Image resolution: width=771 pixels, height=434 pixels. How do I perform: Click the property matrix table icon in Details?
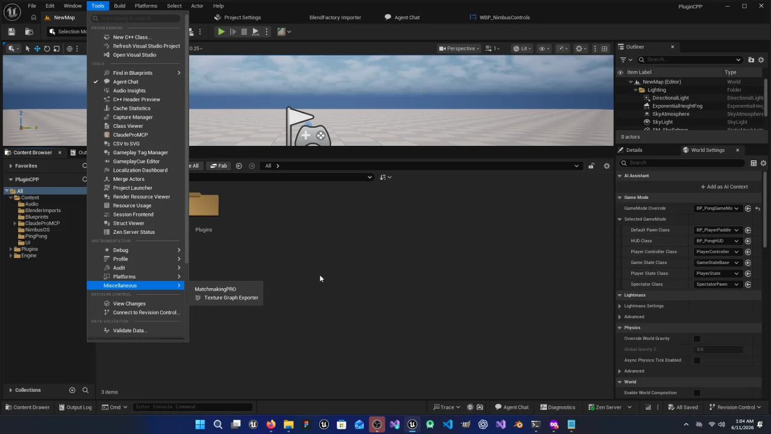click(754, 163)
